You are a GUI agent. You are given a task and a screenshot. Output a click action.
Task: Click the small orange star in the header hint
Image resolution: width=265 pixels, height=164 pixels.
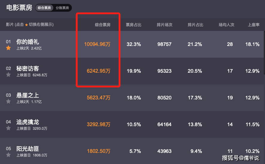[26, 25]
